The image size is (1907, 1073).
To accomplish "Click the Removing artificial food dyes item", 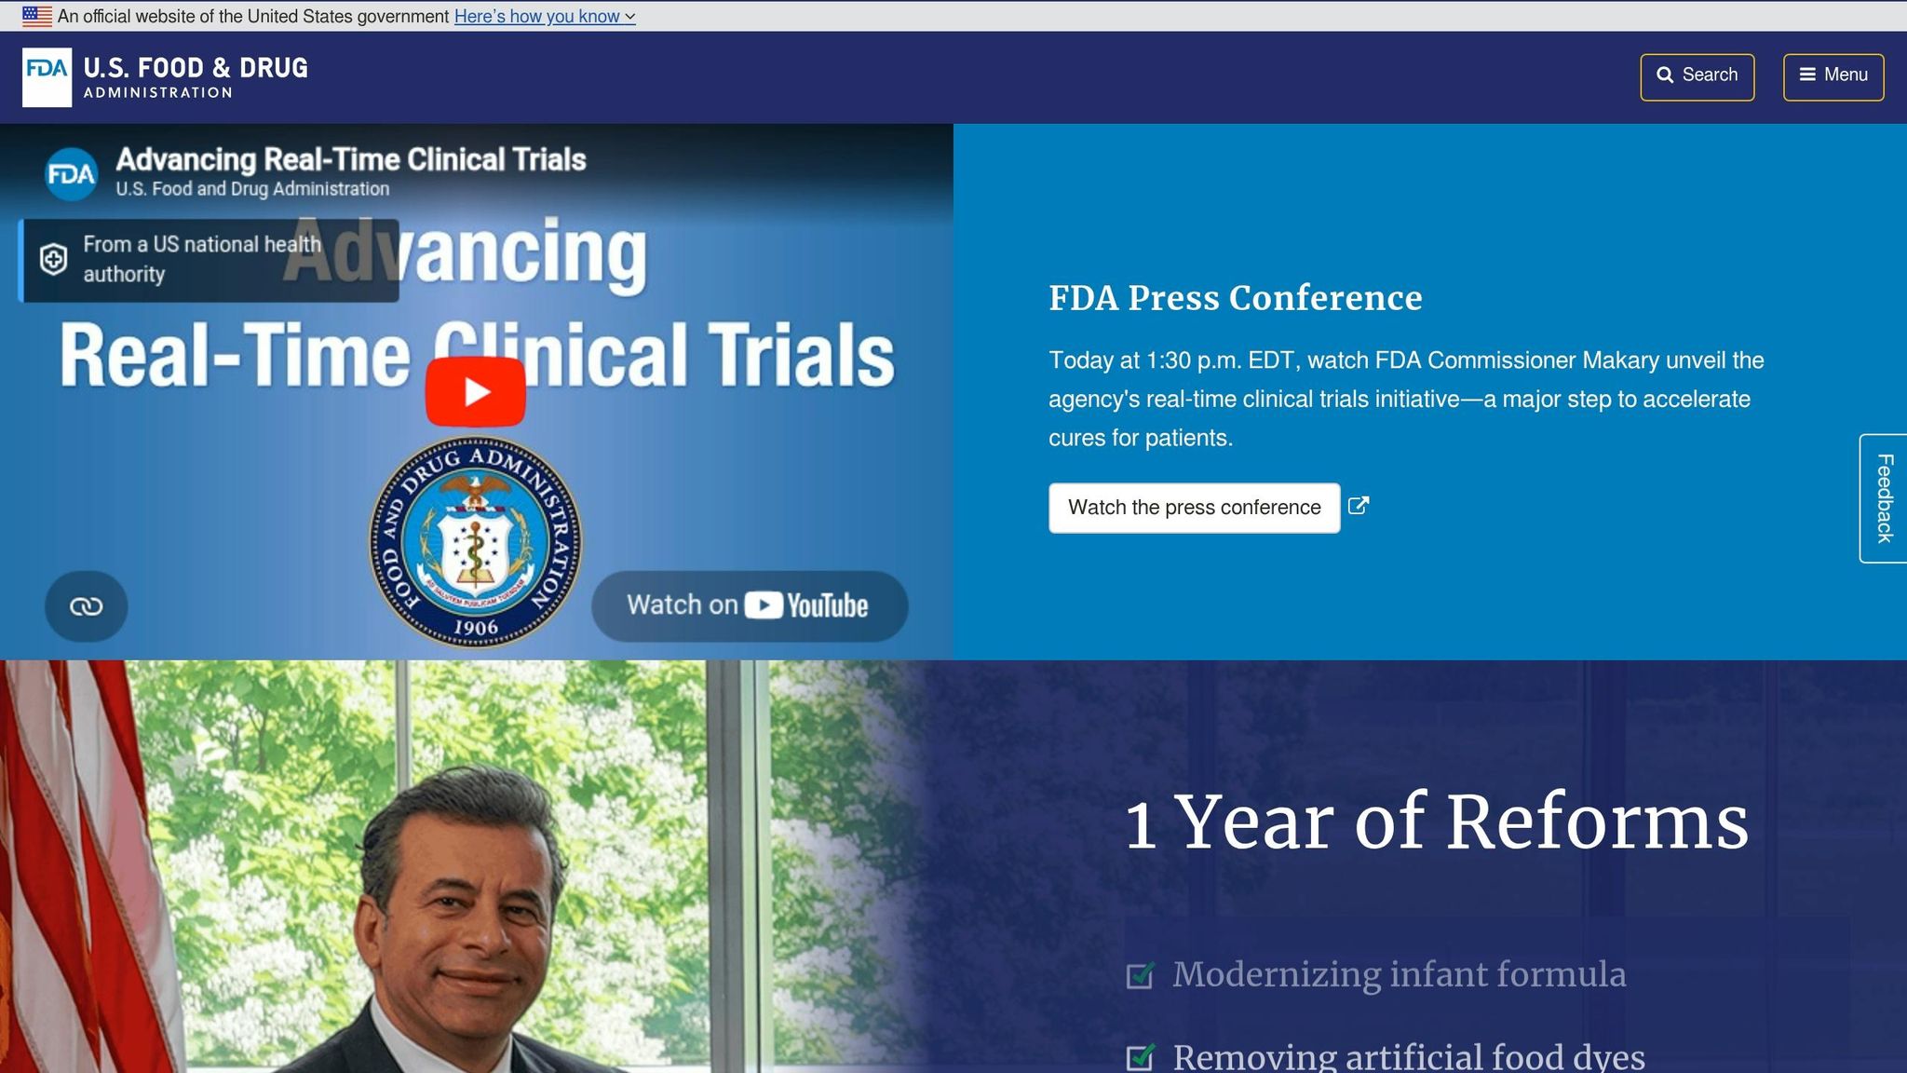I will [x=1409, y=1057].
